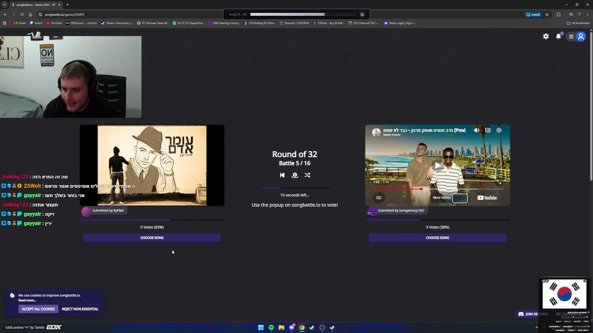Click the 'Submitted by RyFleX' label

(108, 210)
